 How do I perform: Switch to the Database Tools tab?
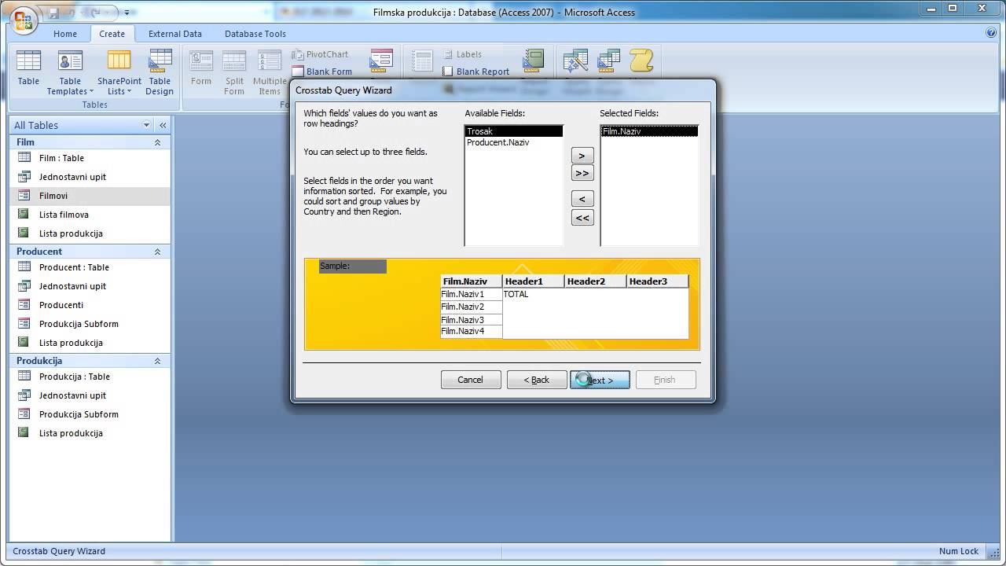[x=255, y=34]
